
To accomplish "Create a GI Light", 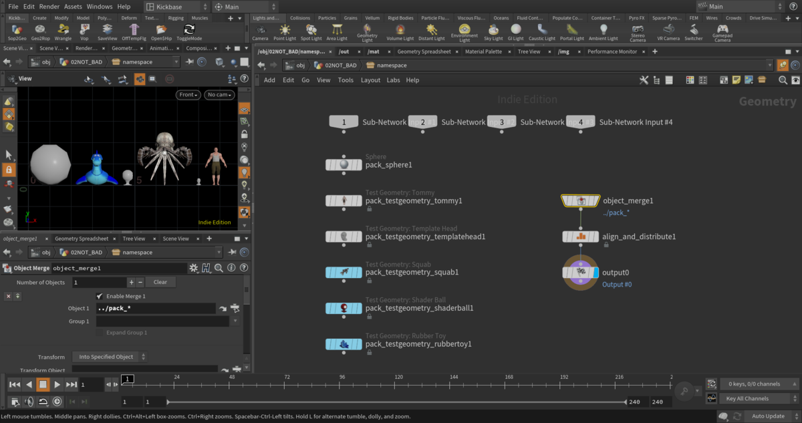I will [516, 32].
